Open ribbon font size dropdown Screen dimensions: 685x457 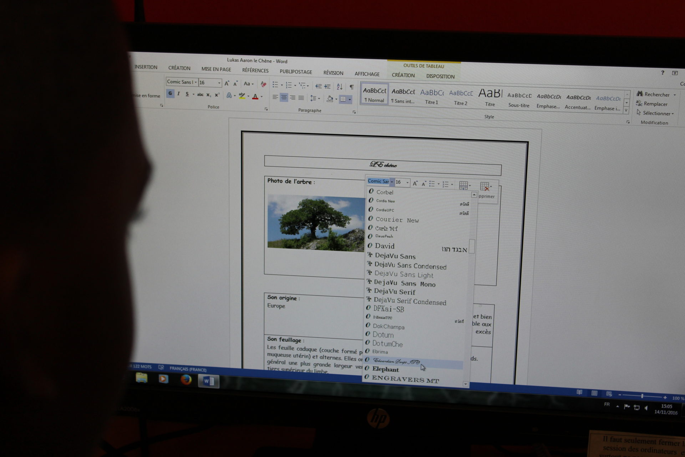219,83
